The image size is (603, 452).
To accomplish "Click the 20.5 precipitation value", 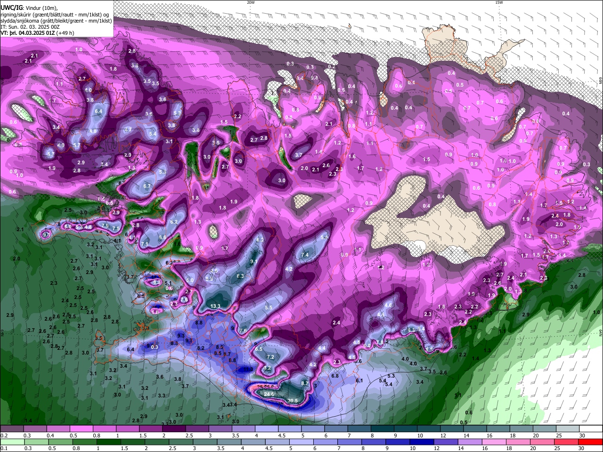I will coord(293,401).
